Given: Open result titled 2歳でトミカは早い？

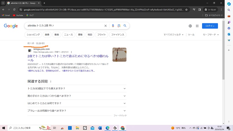Looking at the screenshot, I should pyautogui.click(x=68, y=58).
